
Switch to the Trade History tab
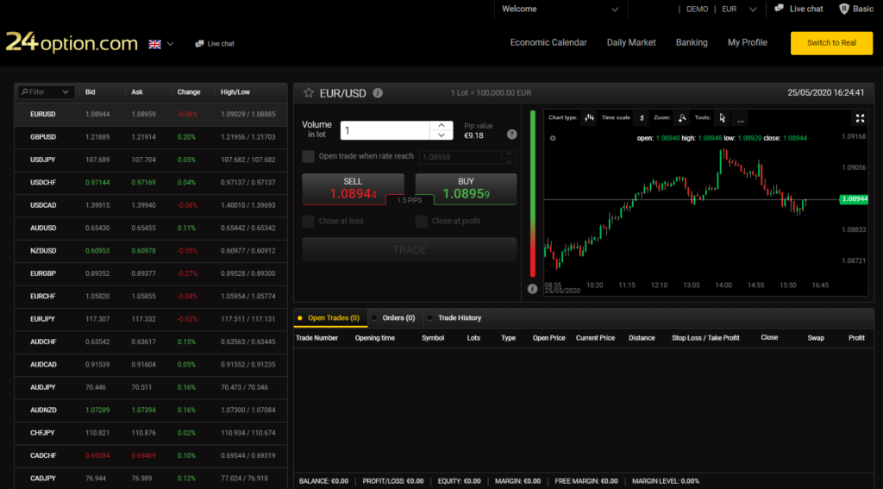pyautogui.click(x=455, y=317)
